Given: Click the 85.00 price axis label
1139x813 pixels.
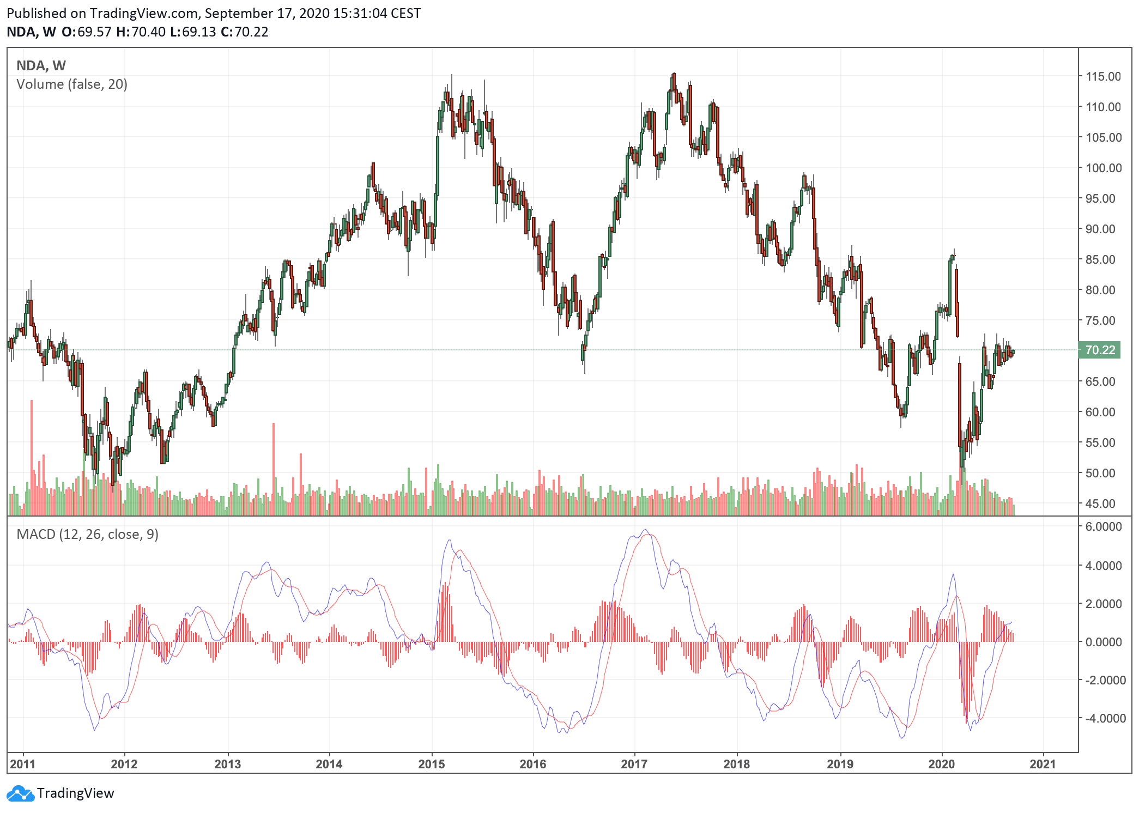Looking at the screenshot, I should (x=1100, y=259).
